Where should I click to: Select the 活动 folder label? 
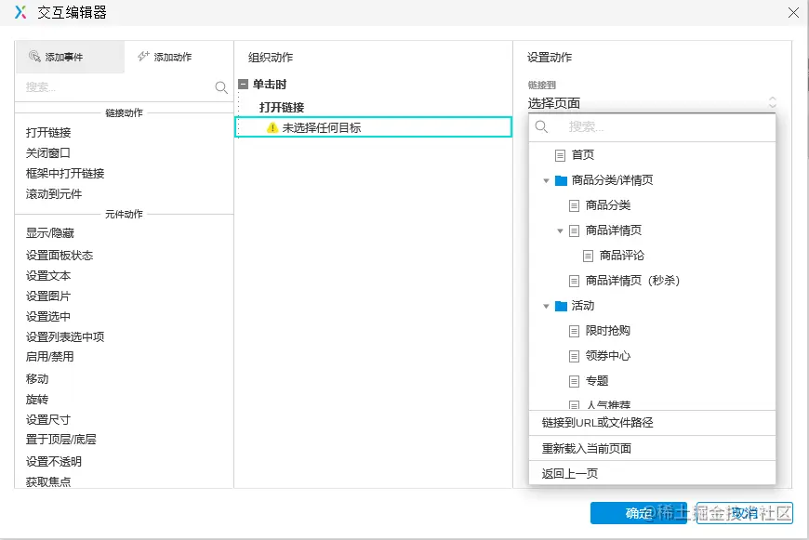coord(583,306)
